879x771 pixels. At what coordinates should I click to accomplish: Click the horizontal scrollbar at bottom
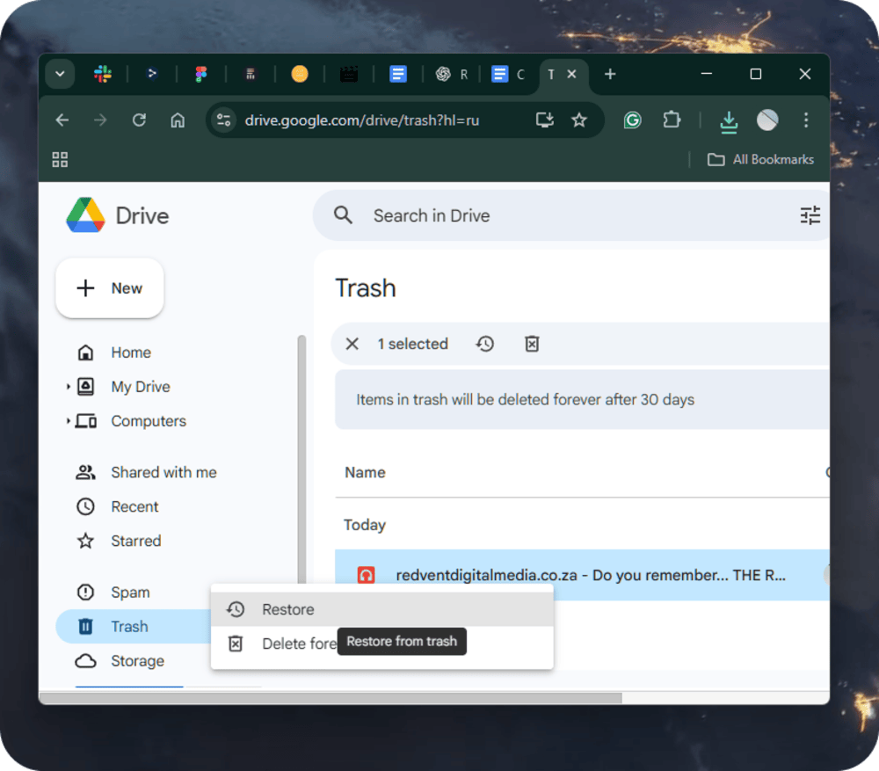[330, 698]
